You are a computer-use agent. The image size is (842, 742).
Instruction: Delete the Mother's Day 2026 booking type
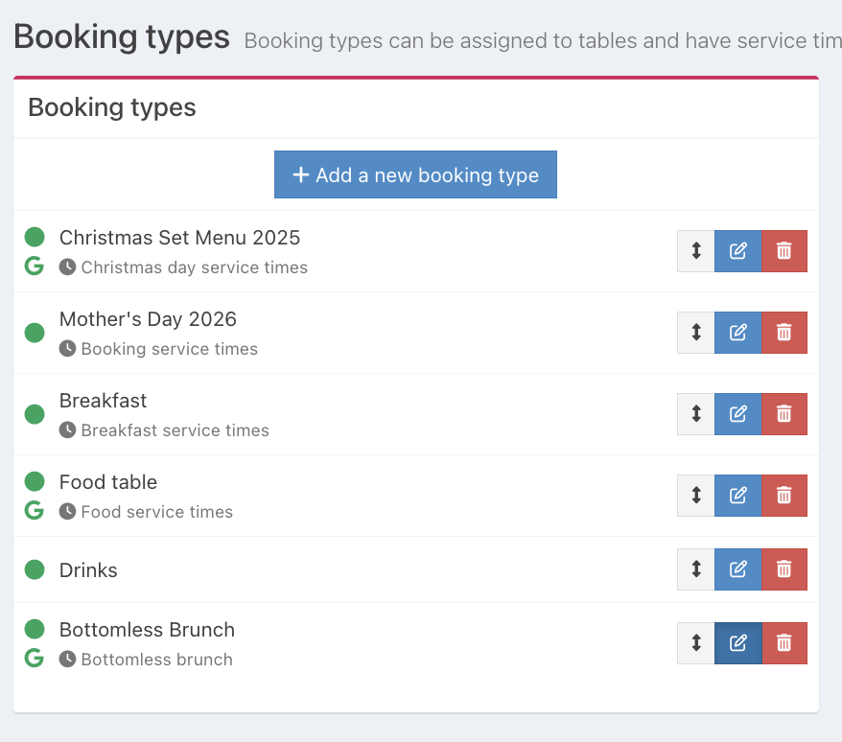point(784,333)
